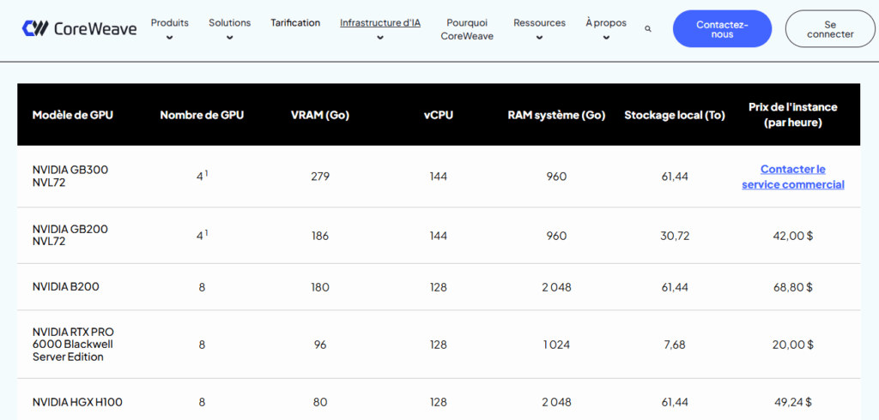Expand the Produits menu chevron

click(x=169, y=37)
